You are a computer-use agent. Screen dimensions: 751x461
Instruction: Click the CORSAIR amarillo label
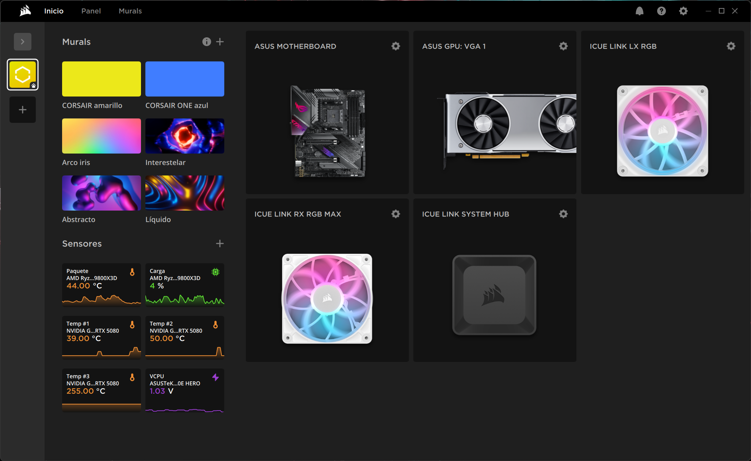(x=92, y=105)
